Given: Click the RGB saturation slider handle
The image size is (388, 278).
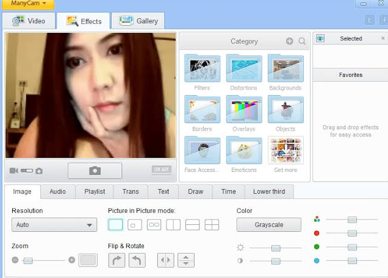Looking at the screenshot, I should pyautogui.click(x=352, y=219).
